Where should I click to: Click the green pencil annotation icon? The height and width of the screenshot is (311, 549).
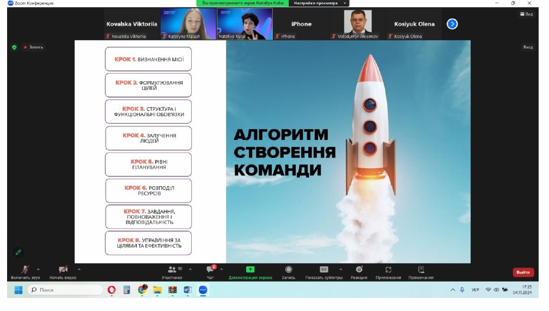click(x=18, y=253)
